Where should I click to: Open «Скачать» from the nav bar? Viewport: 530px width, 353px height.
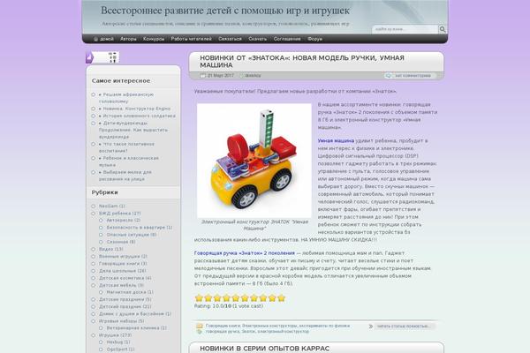(x=258, y=39)
